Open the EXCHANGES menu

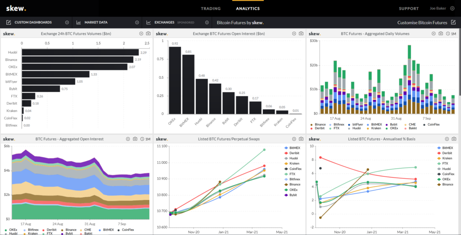(164, 23)
